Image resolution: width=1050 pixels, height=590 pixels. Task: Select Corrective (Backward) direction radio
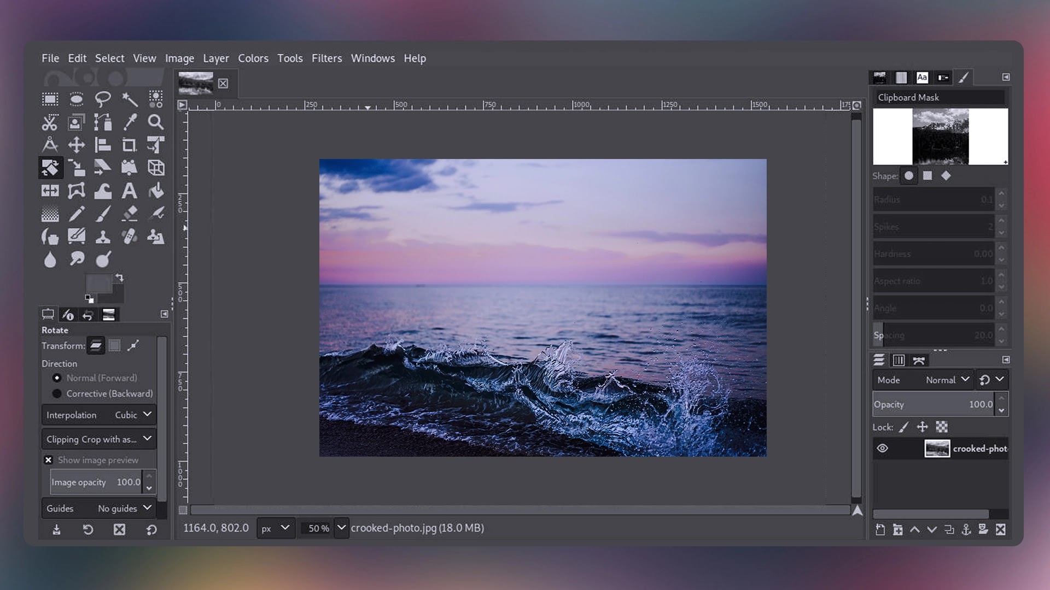click(x=57, y=394)
